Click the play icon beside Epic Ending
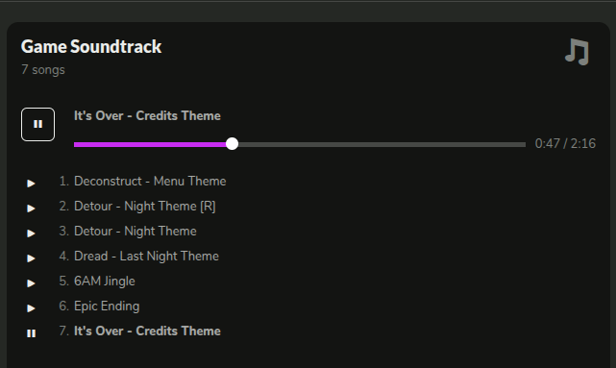The width and height of the screenshot is (616, 368). point(31,308)
